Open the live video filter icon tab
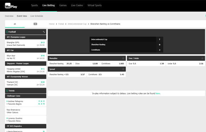The height and width of the screenshot is (132, 206). 35,24
